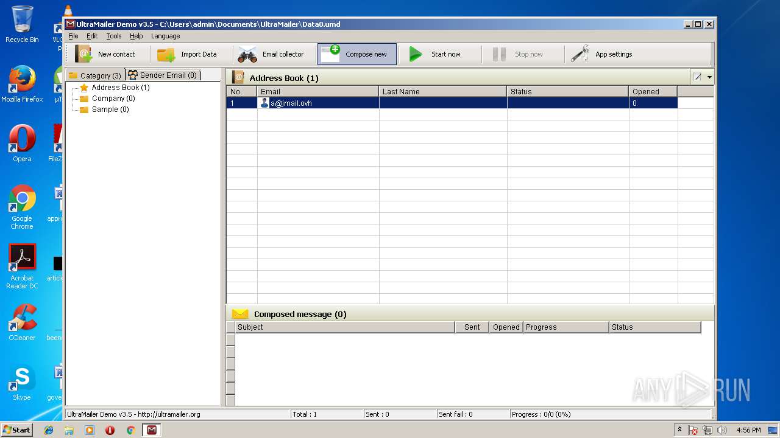
Task: Click the Address Book header icon
Action: tap(238, 77)
